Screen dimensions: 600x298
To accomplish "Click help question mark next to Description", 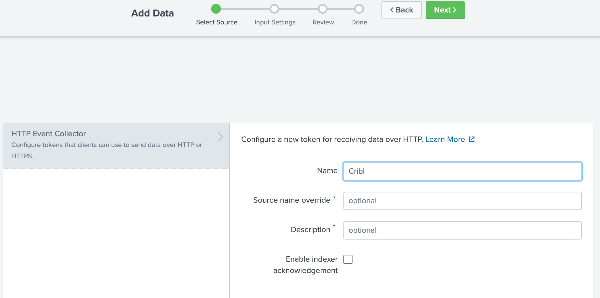I will [334, 227].
